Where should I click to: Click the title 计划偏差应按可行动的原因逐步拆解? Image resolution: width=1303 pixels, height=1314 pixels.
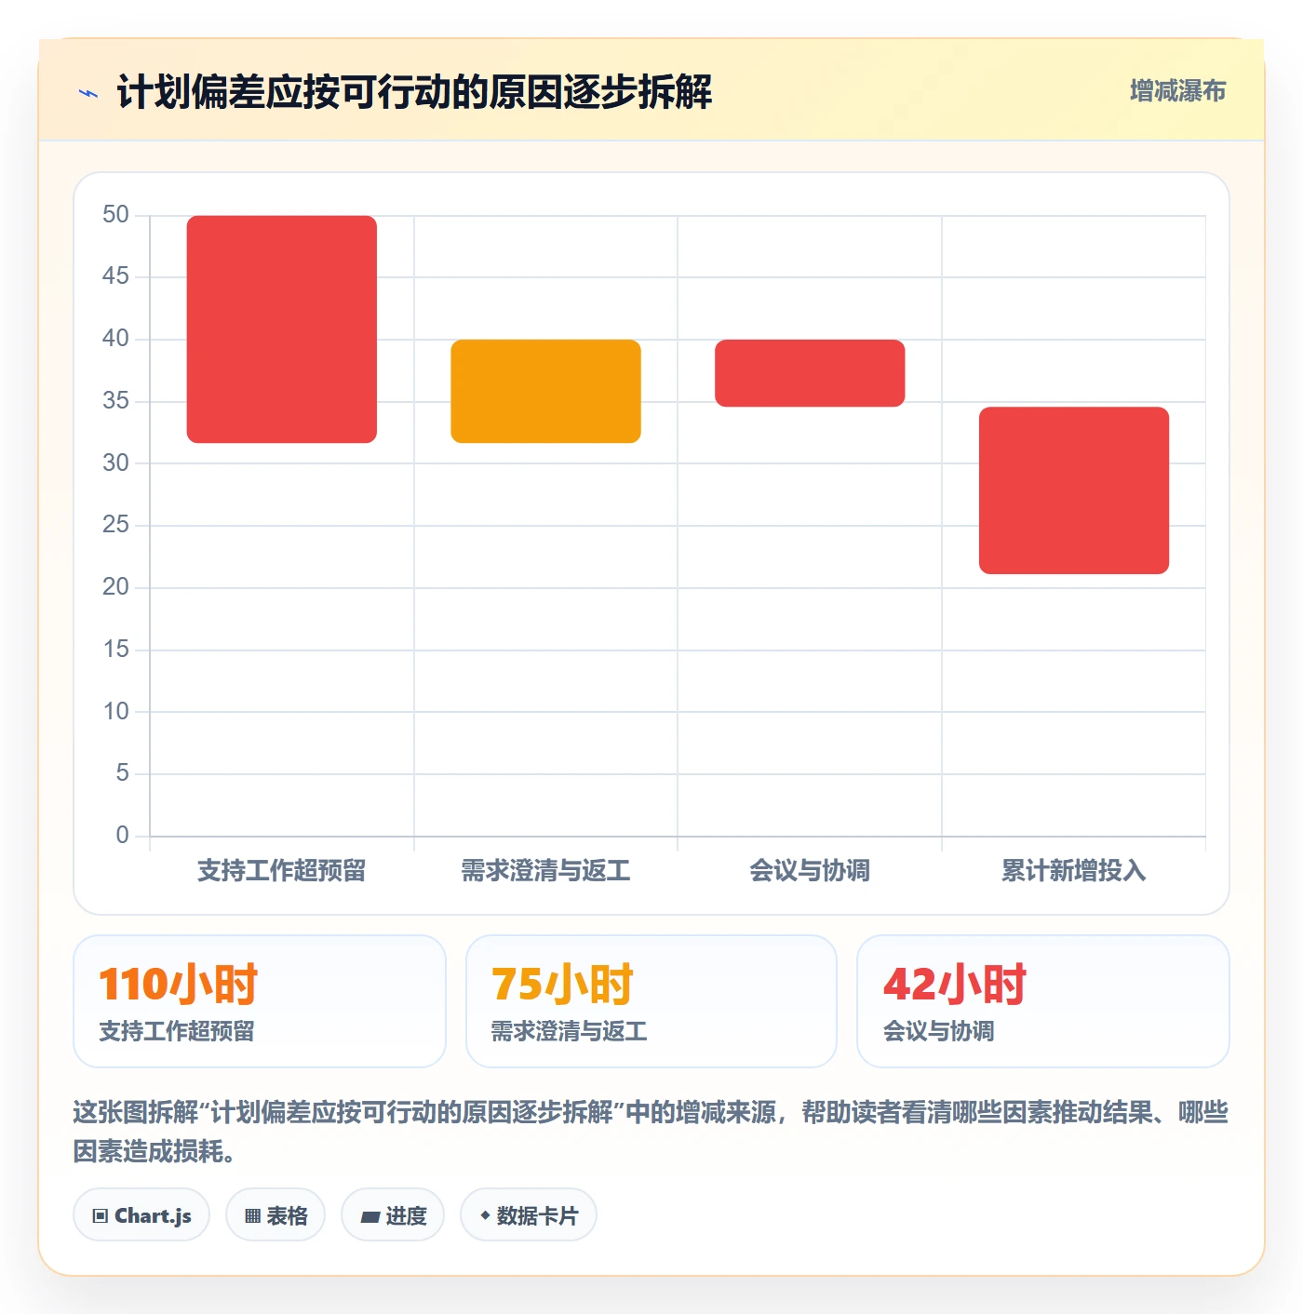pos(414,92)
